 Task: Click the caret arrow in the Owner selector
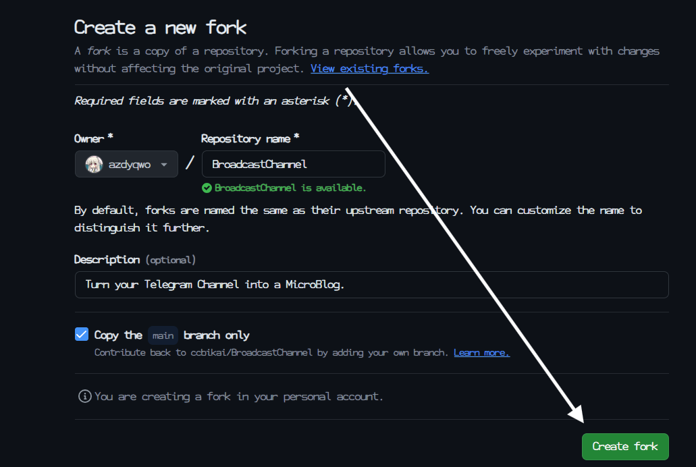(x=164, y=165)
